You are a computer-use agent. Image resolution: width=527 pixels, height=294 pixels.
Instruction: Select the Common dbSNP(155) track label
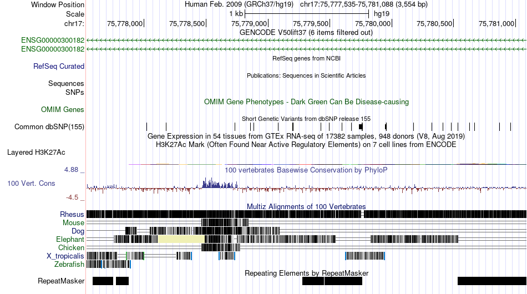(49, 126)
